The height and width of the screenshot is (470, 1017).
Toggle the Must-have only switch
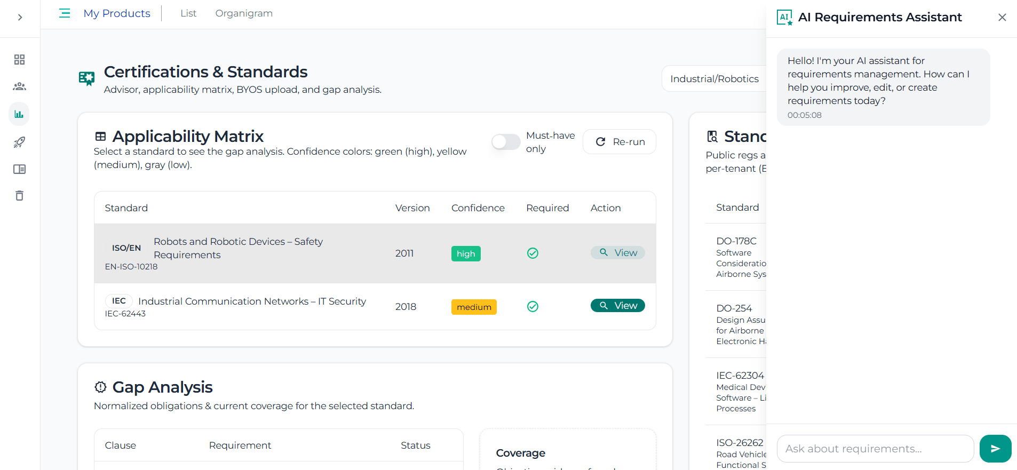505,142
